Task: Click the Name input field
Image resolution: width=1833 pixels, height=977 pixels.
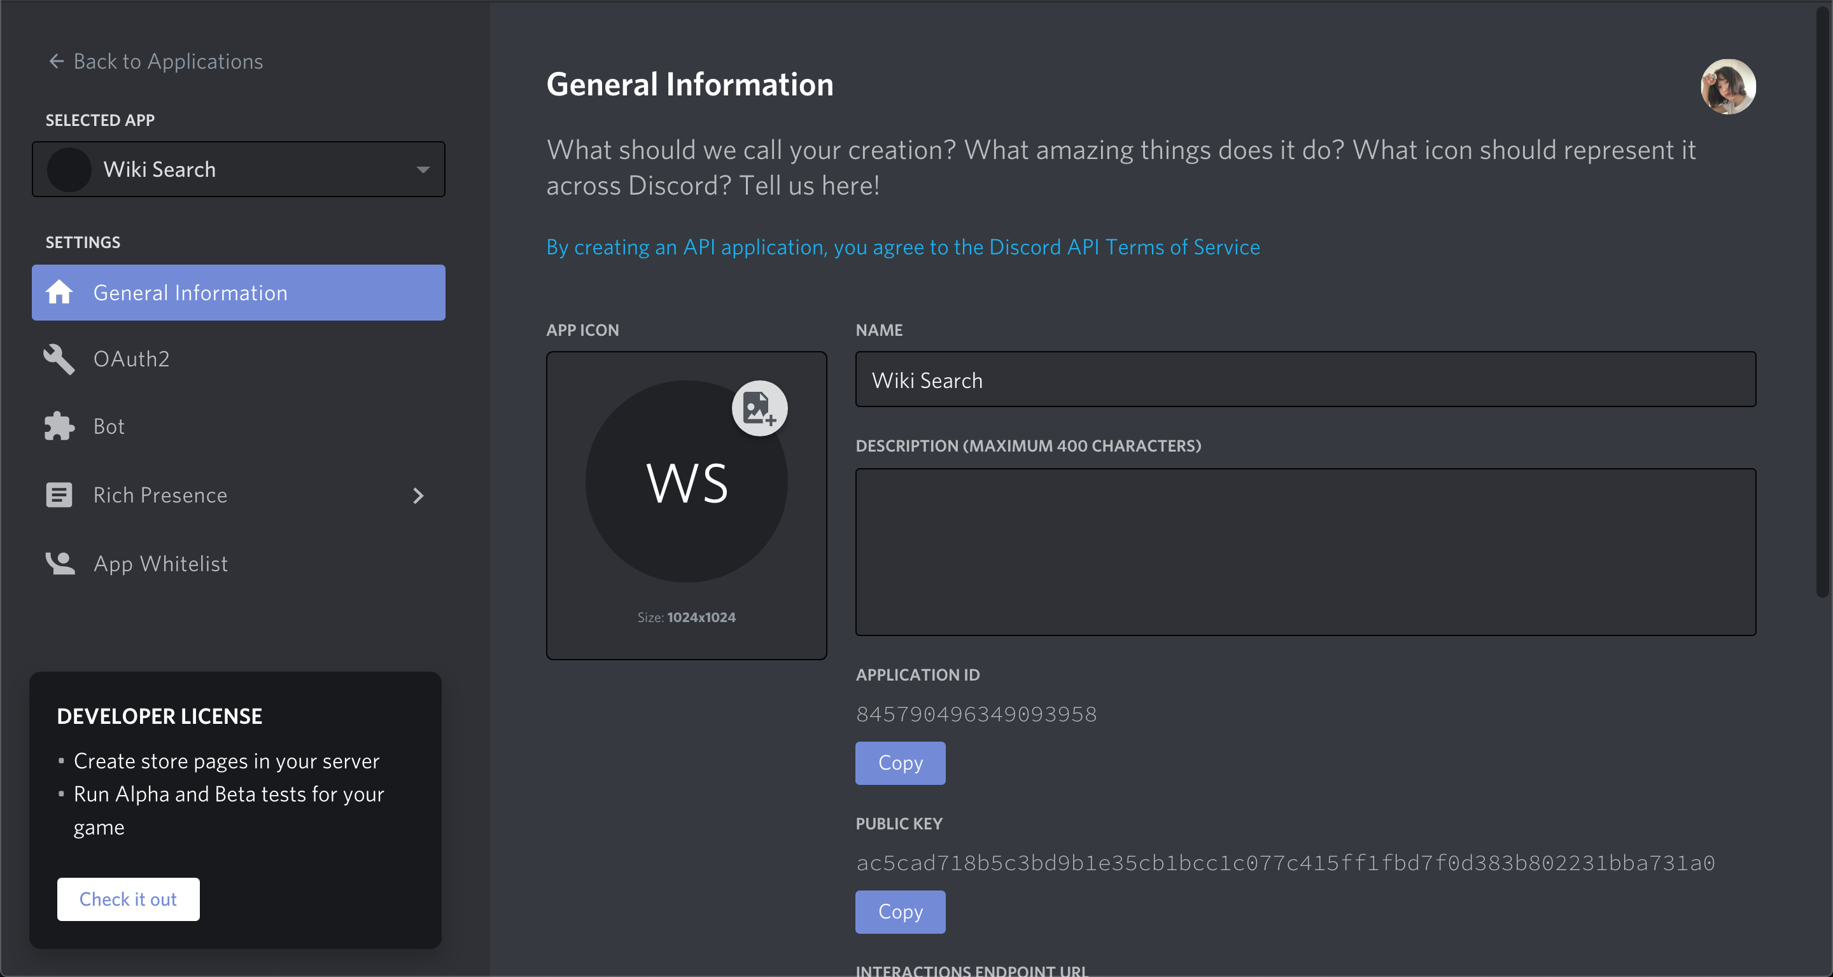Action: 1305,380
